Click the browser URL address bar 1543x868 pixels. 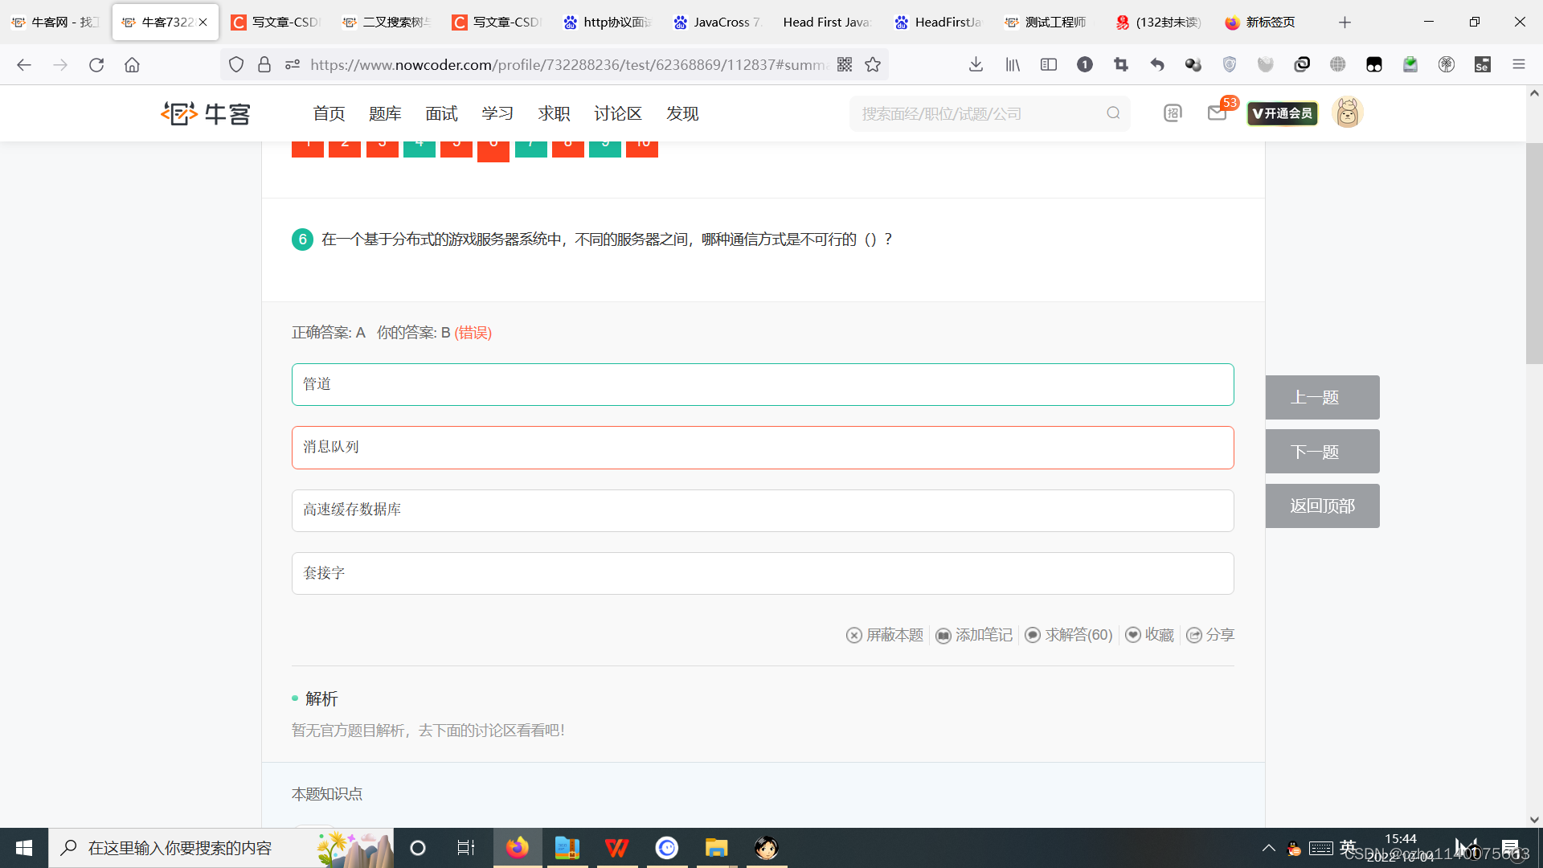(x=567, y=64)
